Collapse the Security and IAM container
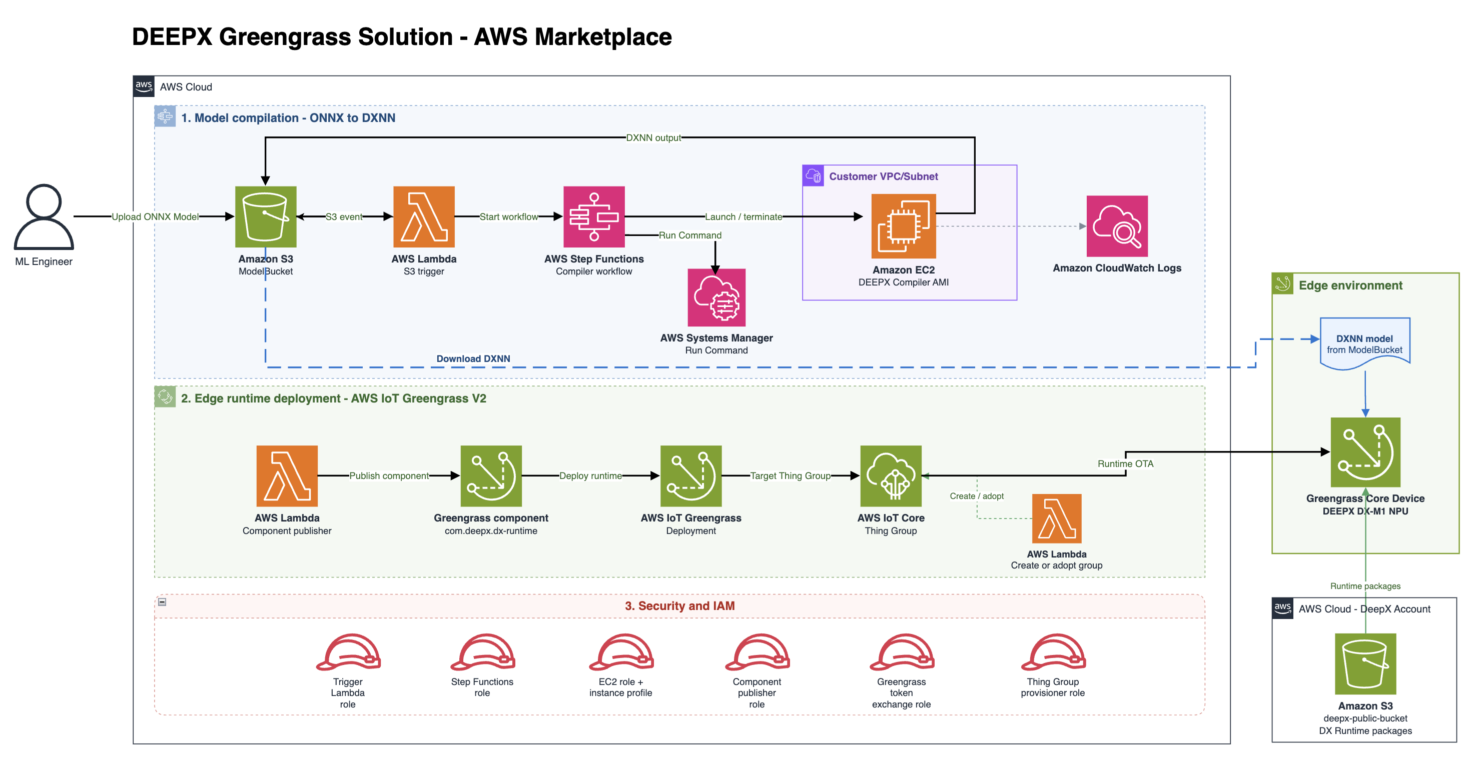This screenshot has width=1484, height=769. coord(163,602)
